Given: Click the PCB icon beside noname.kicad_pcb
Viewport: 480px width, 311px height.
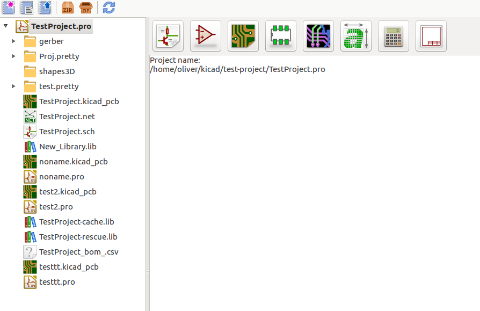Looking at the screenshot, I should (x=30, y=161).
